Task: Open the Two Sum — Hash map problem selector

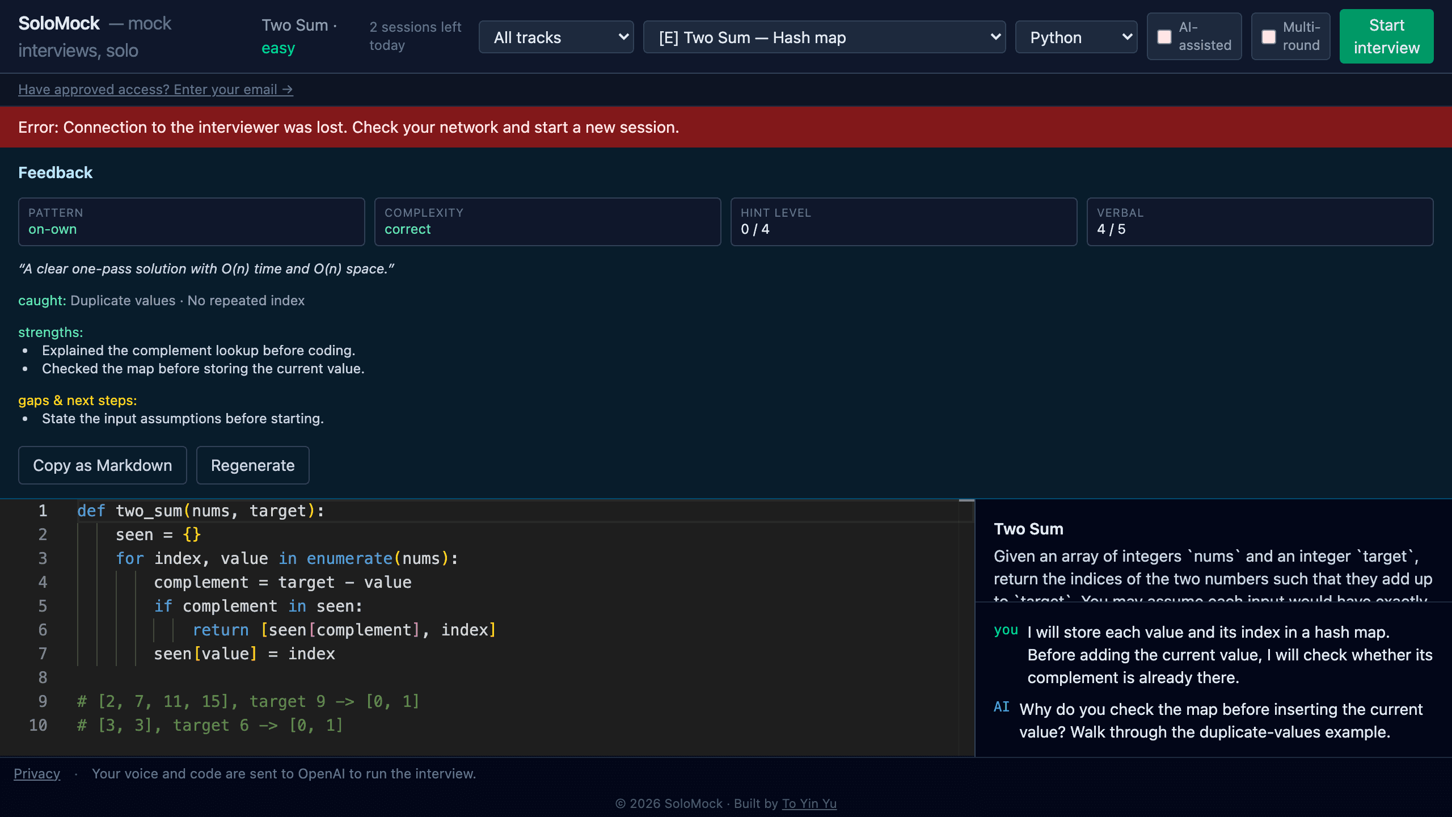Action: pyautogui.click(x=824, y=37)
